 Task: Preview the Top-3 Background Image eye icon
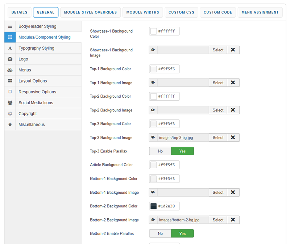coord(153,138)
